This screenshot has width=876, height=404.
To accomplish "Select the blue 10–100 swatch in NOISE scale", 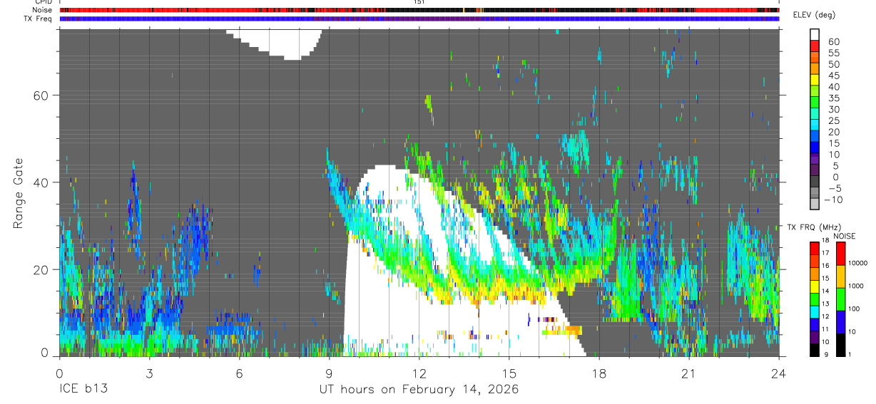I will point(840,322).
